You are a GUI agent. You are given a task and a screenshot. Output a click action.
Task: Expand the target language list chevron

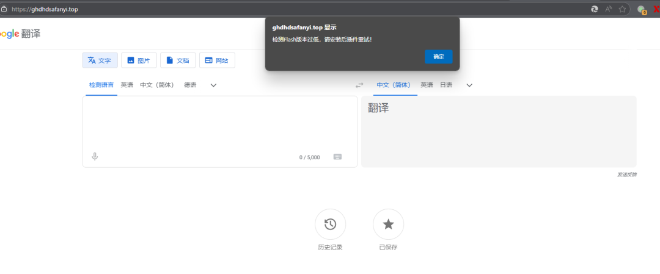(x=469, y=85)
